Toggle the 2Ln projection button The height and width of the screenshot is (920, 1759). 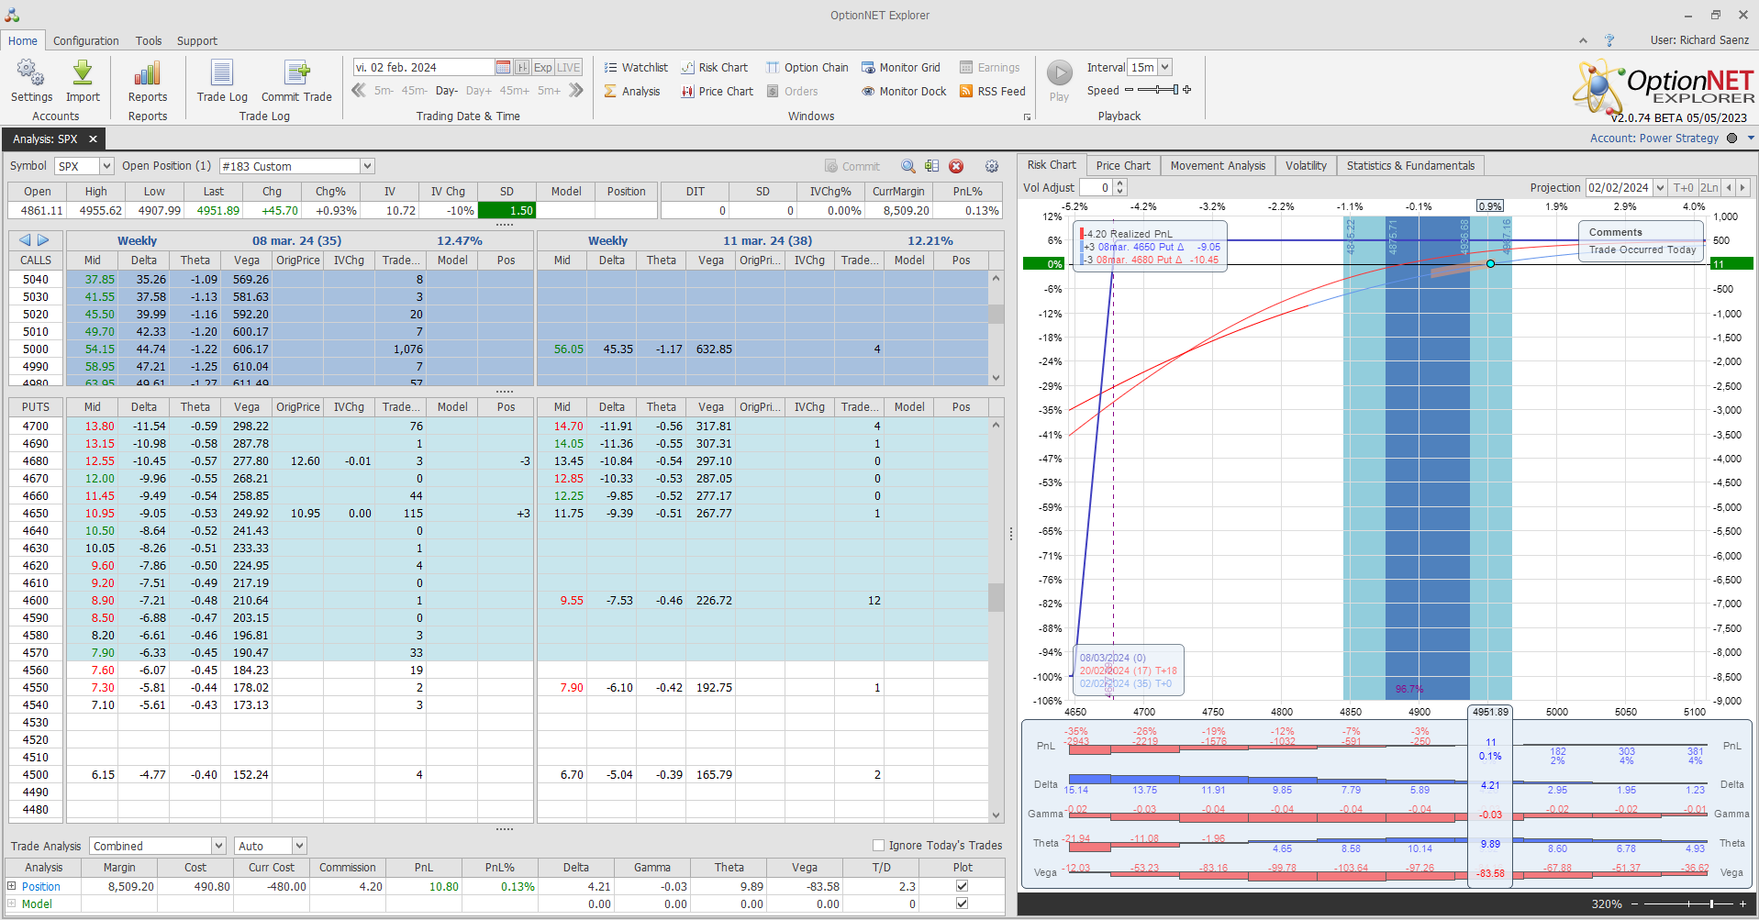[1709, 187]
